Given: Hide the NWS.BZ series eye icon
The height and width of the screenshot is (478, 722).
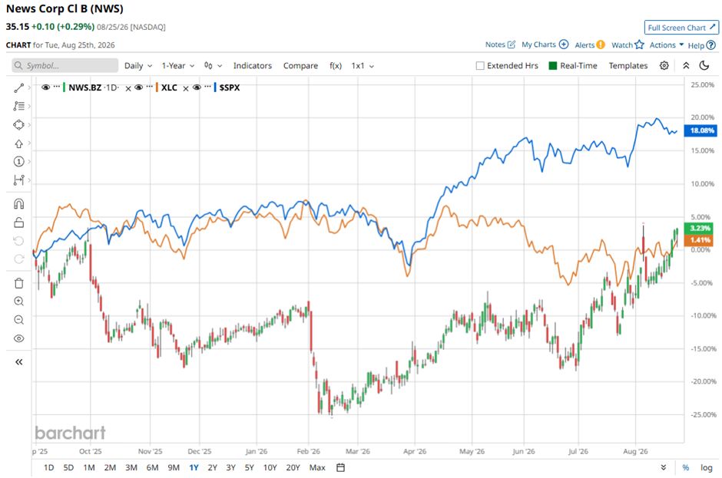Looking at the screenshot, I should [x=45, y=87].
